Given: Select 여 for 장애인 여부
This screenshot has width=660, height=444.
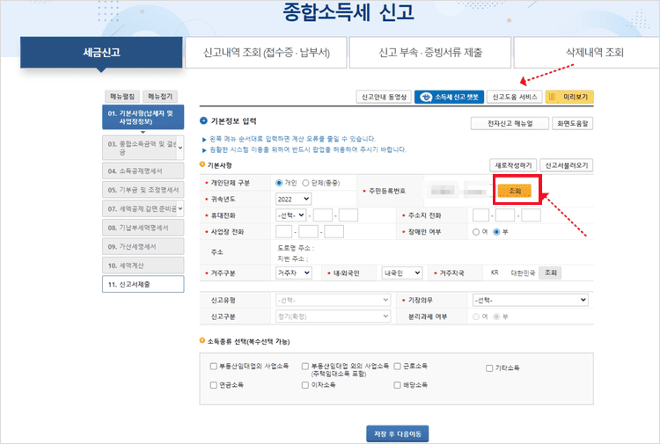Looking at the screenshot, I should (475, 231).
